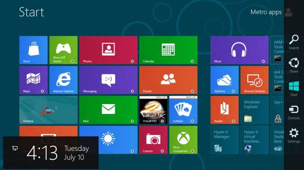Screen dimensions: 304x170
Task: Open the Messaging tile
Action: click(x=109, y=80)
